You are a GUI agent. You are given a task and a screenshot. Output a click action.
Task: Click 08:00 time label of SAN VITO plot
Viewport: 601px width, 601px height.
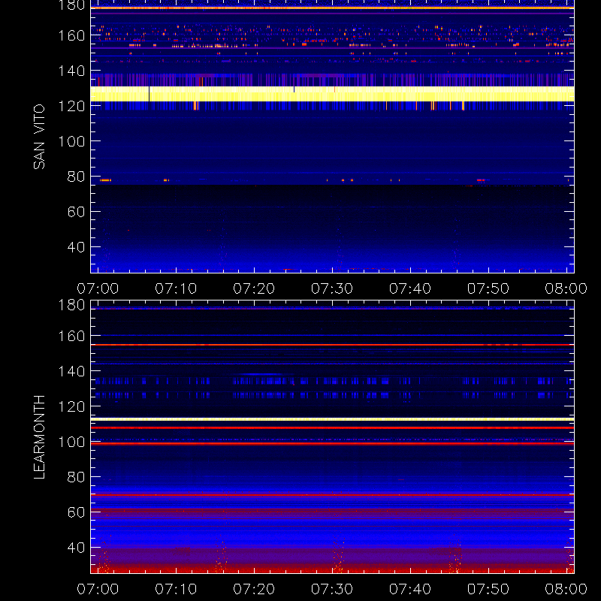tap(566, 288)
